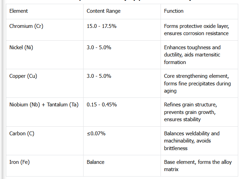
Task: Click the weldability and machinability function cell
Action: click(x=192, y=141)
